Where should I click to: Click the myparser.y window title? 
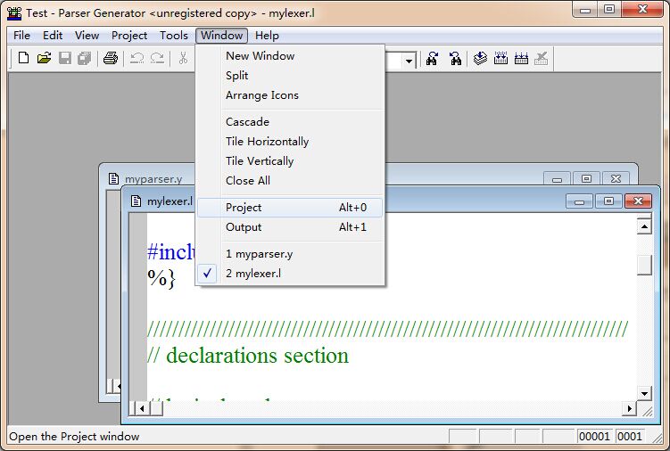click(153, 179)
